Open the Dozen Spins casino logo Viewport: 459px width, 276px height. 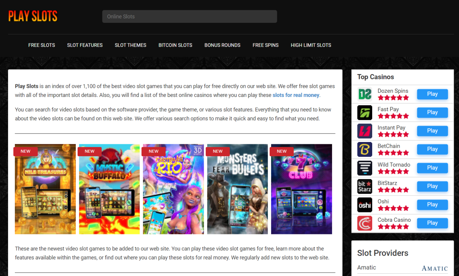tap(365, 94)
